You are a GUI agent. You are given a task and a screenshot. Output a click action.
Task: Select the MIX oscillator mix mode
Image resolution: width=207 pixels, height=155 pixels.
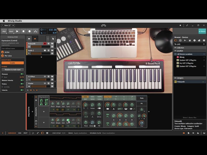click(85, 97)
